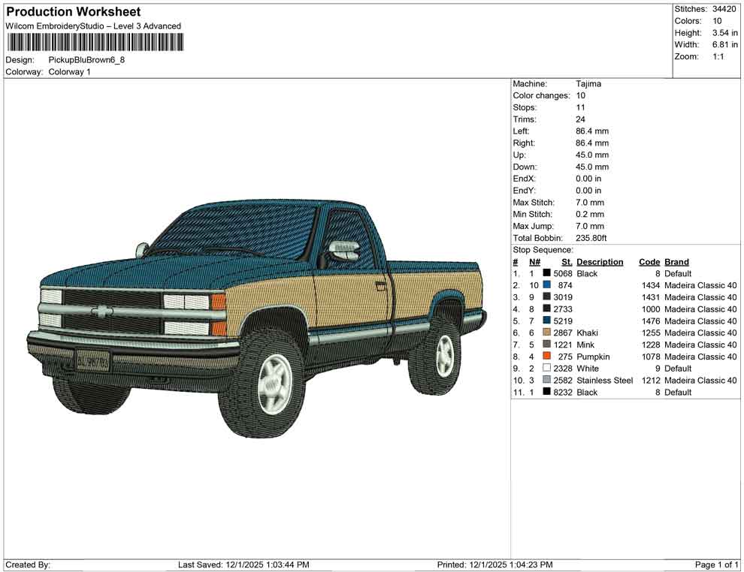Click the 275 Pumpkin color swatch

pyautogui.click(x=546, y=357)
